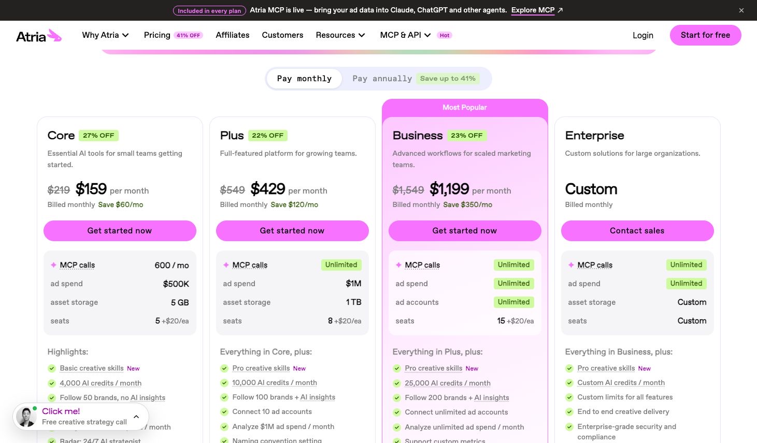Click the check icon beside Basic creative skills

(x=52, y=368)
